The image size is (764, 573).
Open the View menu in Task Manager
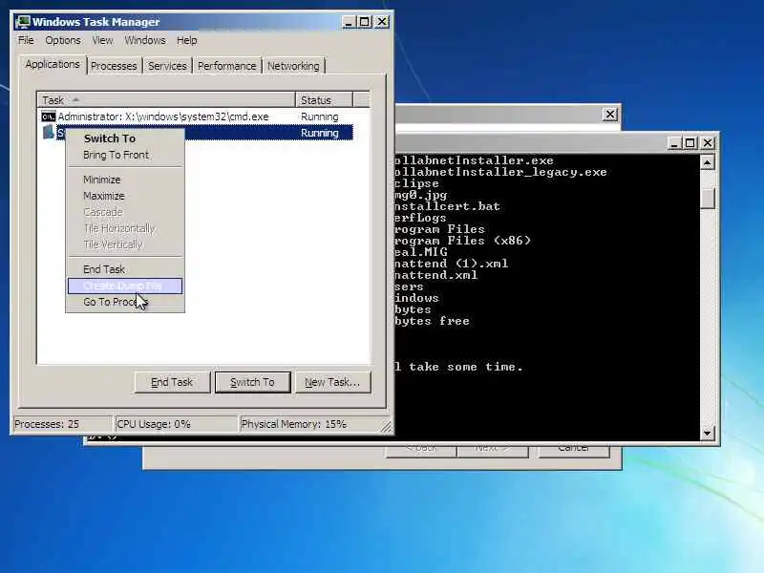(x=102, y=40)
